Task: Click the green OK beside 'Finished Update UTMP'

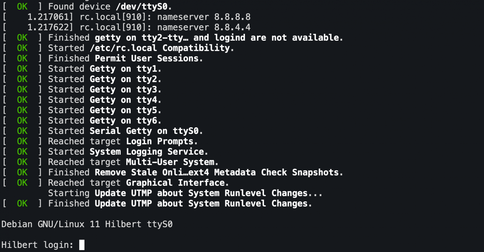Action: point(22,204)
